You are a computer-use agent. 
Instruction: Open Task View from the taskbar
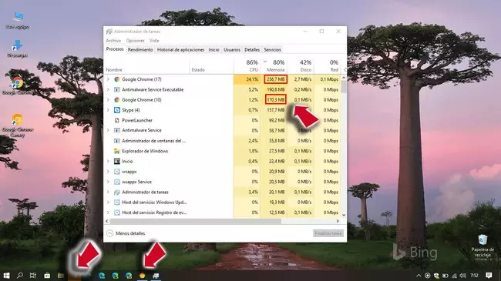[33, 276]
